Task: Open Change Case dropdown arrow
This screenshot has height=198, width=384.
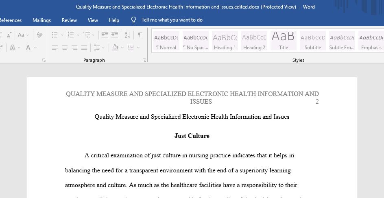Action: coord(28,35)
